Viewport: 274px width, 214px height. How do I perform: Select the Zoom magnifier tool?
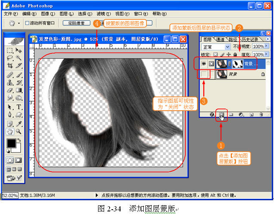coord(18,131)
